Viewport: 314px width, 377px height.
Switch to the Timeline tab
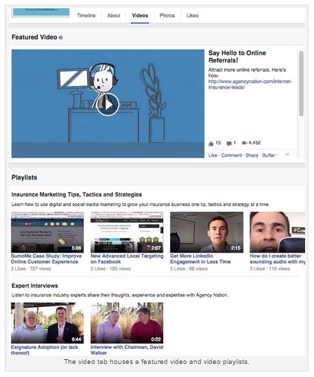pyautogui.click(x=86, y=16)
